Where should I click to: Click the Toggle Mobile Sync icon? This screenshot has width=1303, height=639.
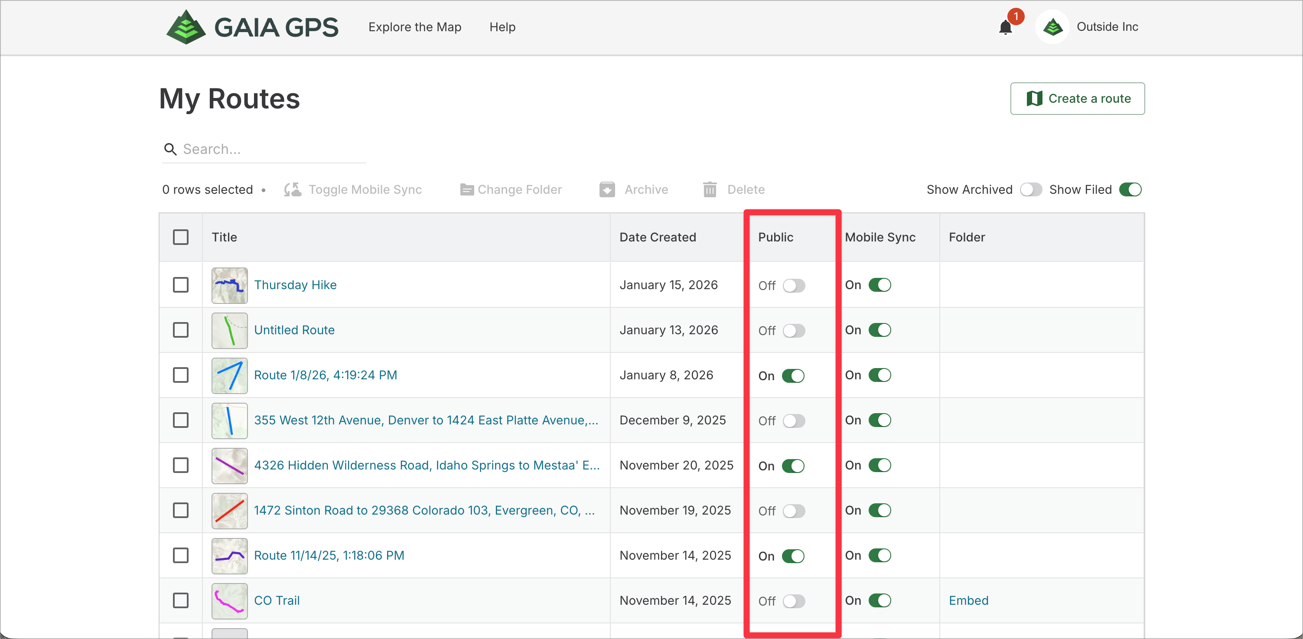(x=292, y=190)
